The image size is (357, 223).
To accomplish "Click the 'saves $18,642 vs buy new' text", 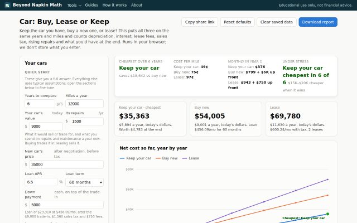I will pyautogui.click(x=143, y=76).
